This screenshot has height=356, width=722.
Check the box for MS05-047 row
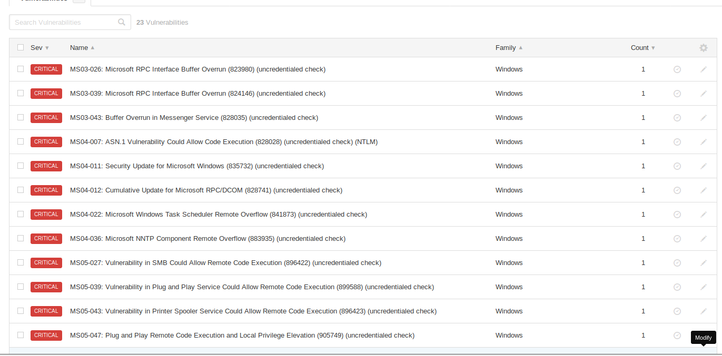21,335
